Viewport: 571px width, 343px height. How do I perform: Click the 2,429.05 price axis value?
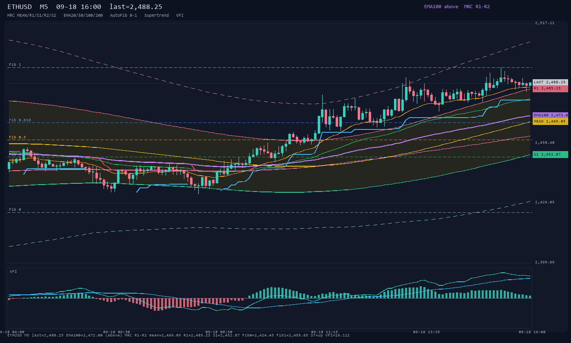[545, 202]
